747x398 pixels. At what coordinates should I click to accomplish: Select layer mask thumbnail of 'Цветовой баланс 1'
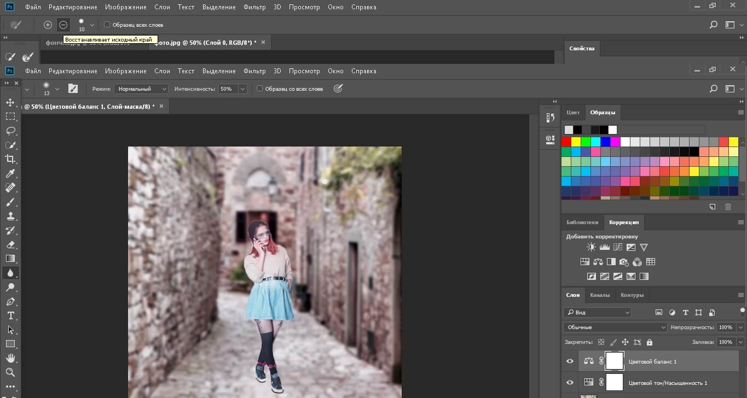point(615,361)
